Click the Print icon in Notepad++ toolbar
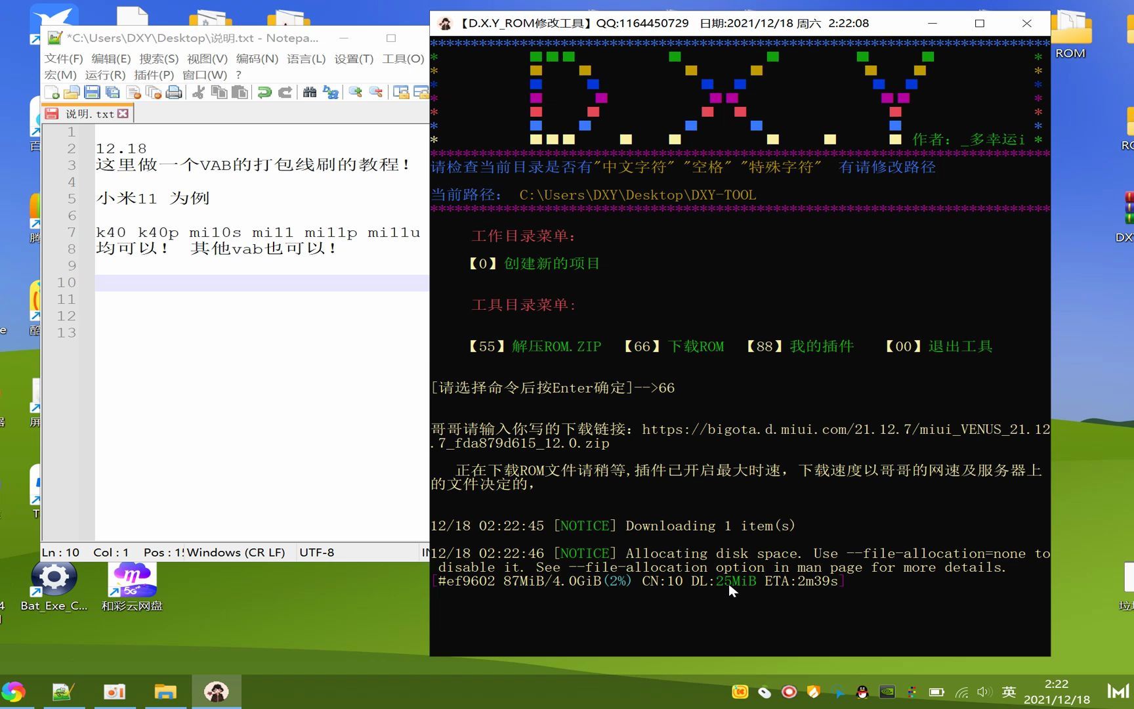1134x709 pixels. click(x=174, y=93)
